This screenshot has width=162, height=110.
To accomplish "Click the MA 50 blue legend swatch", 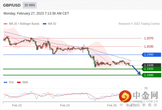I will [x=44, y=24].
